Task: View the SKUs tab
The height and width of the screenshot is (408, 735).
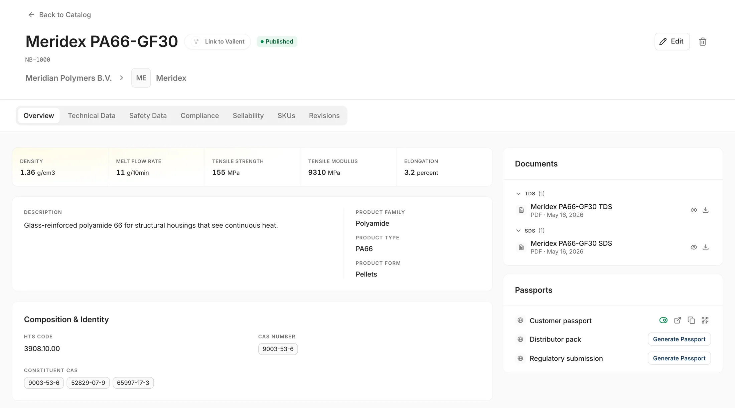Action: 286,116
